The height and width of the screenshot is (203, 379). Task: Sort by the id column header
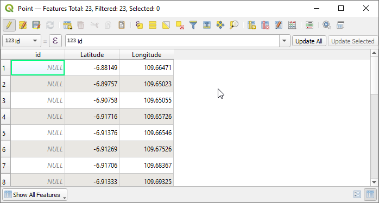click(38, 55)
